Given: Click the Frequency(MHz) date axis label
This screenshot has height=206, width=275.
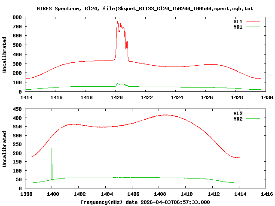Looking at the screenshot, I should tap(145, 202).
